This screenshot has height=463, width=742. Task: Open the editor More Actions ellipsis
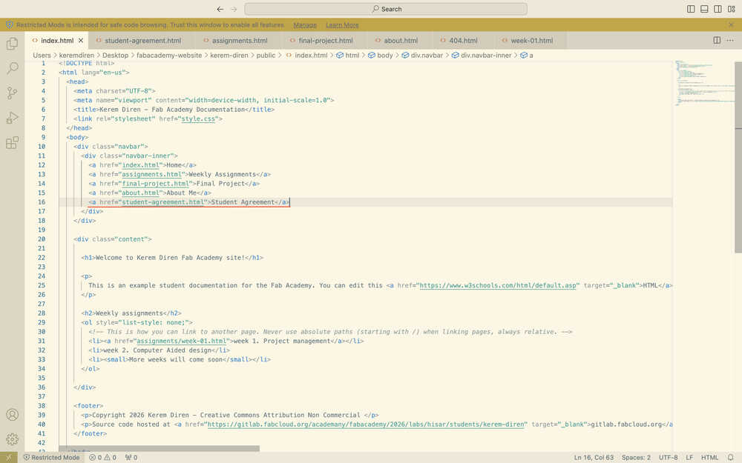point(730,41)
